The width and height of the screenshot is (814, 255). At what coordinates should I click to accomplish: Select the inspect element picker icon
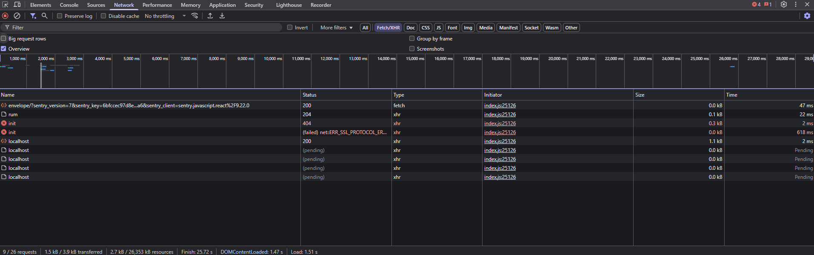[5, 5]
